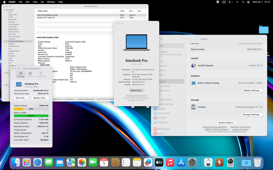Select Intel UHD Graphics 630 row
Image resolution: width=273 pixels, height=170 pixels.
click(x=91, y=15)
